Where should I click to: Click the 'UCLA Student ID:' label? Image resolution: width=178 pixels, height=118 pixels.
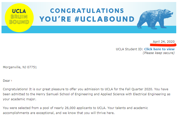coord(130,49)
